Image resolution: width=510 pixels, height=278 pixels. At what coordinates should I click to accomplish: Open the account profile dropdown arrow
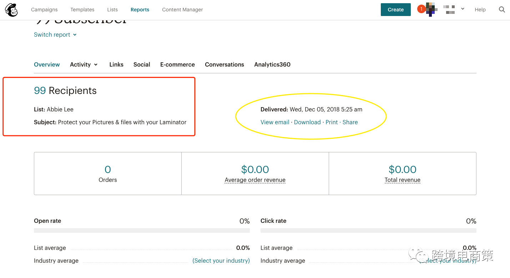pyautogui.click(x=463, y=9)
